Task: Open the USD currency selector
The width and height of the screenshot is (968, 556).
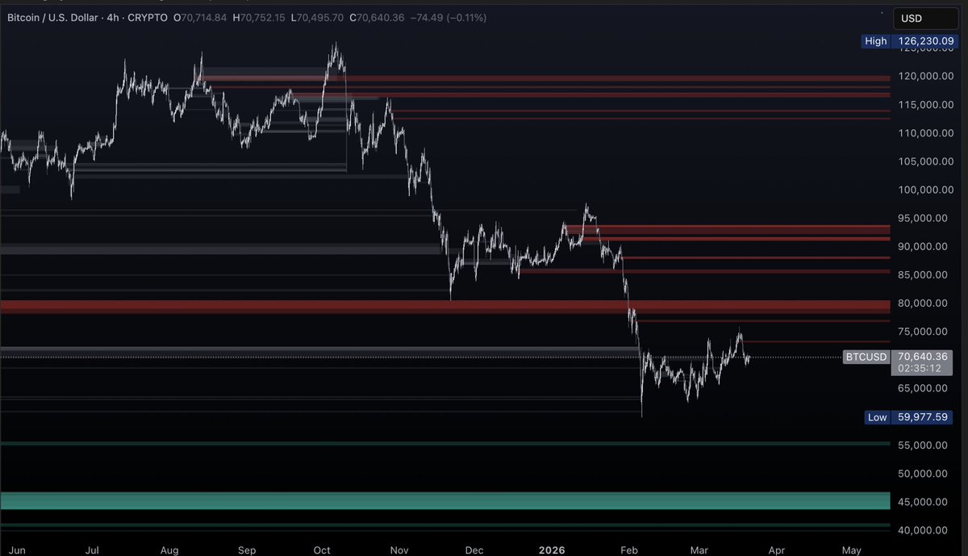Action: click(925, 19)
